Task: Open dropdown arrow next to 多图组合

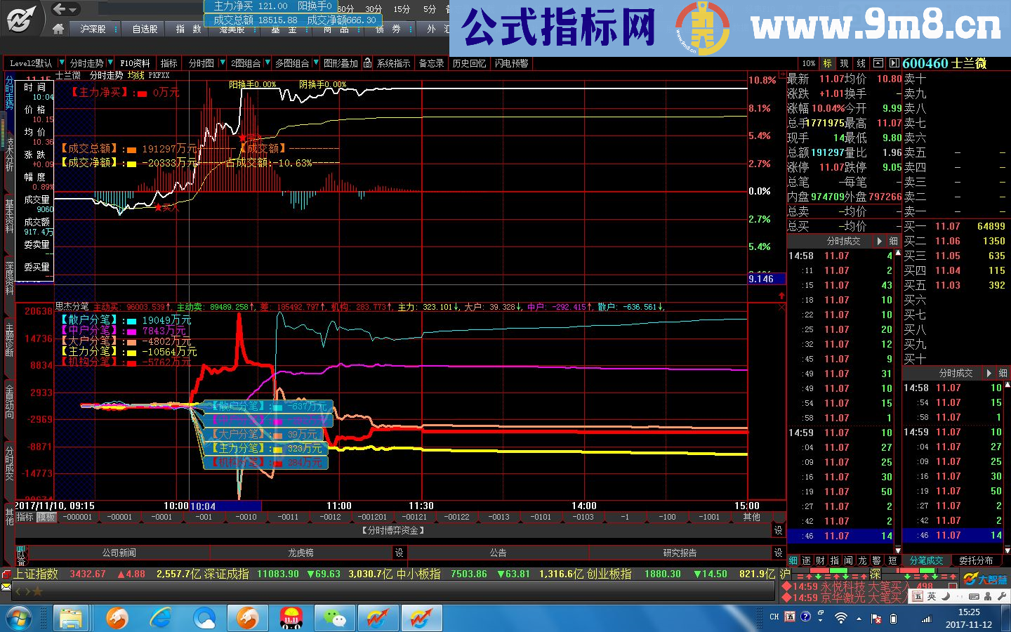Action: point(315,63)
